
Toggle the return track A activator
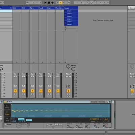click(x=132, y=91)
